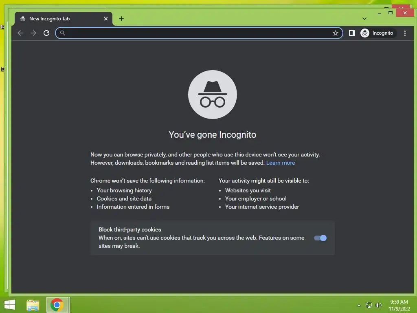Viewport: 417px width, 313px height.
Task: Toggle Block third-party cookies switch
Action: pos(320,238)
